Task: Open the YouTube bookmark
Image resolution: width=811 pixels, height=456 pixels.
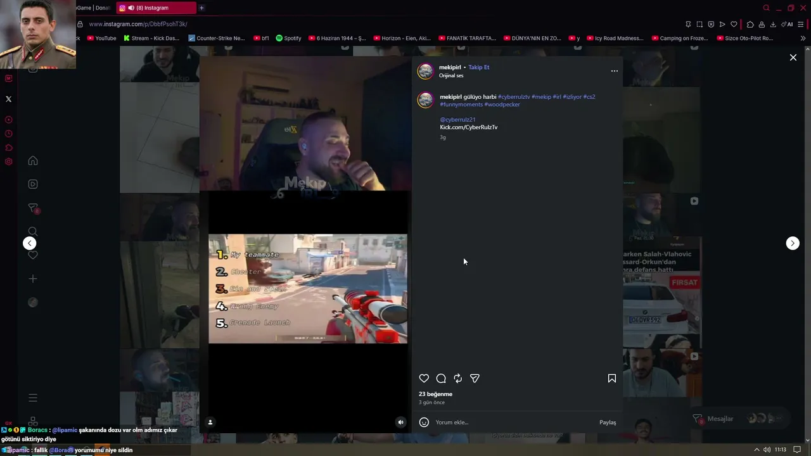Action: pyautogui.click(x=101, y=38)
